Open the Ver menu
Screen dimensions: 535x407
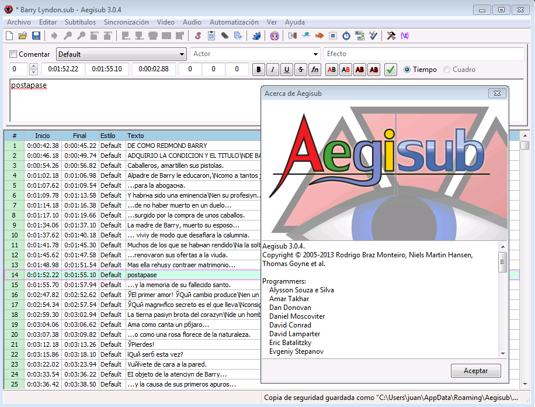coord(272,22)
